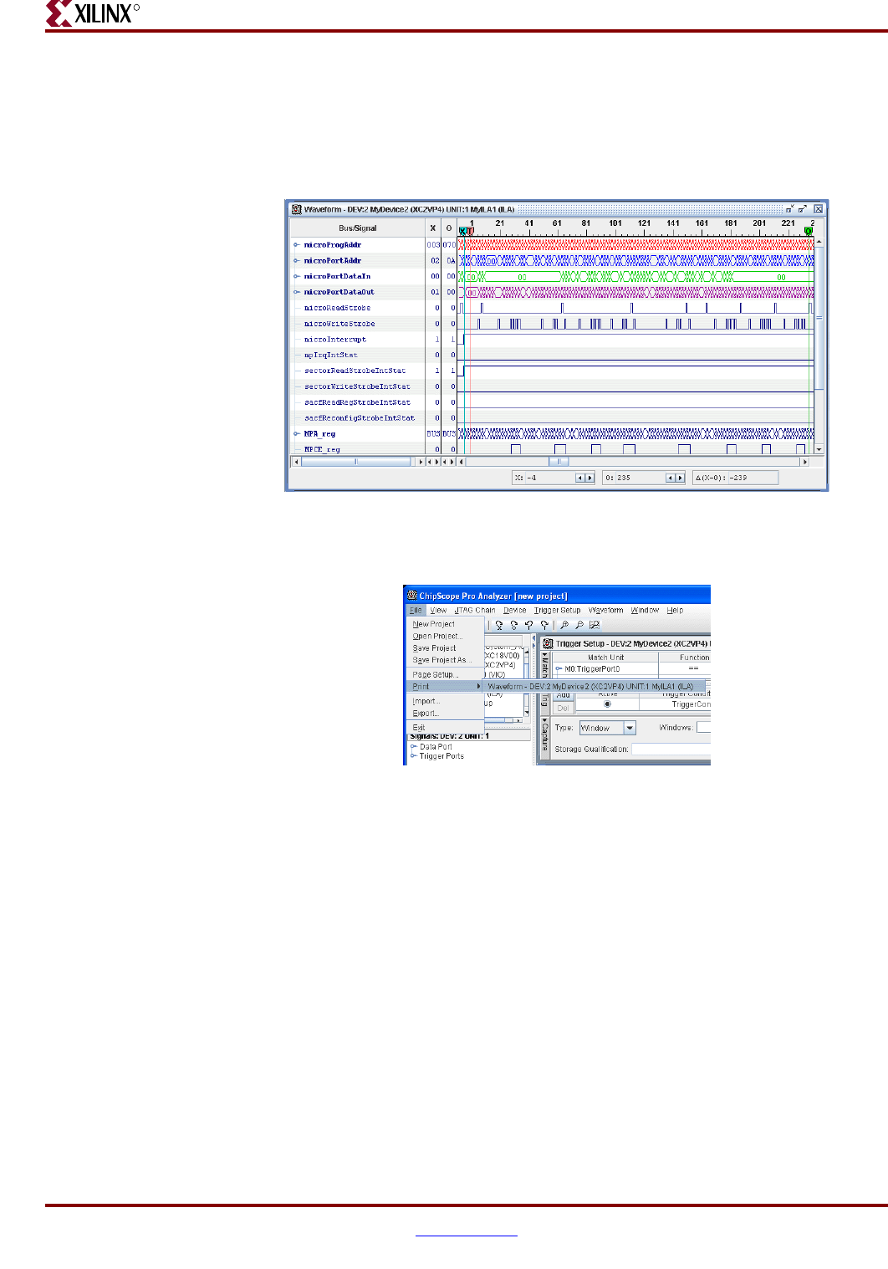Expand the microPortAddr bus
888x1269 pixels.
[297, 261]
